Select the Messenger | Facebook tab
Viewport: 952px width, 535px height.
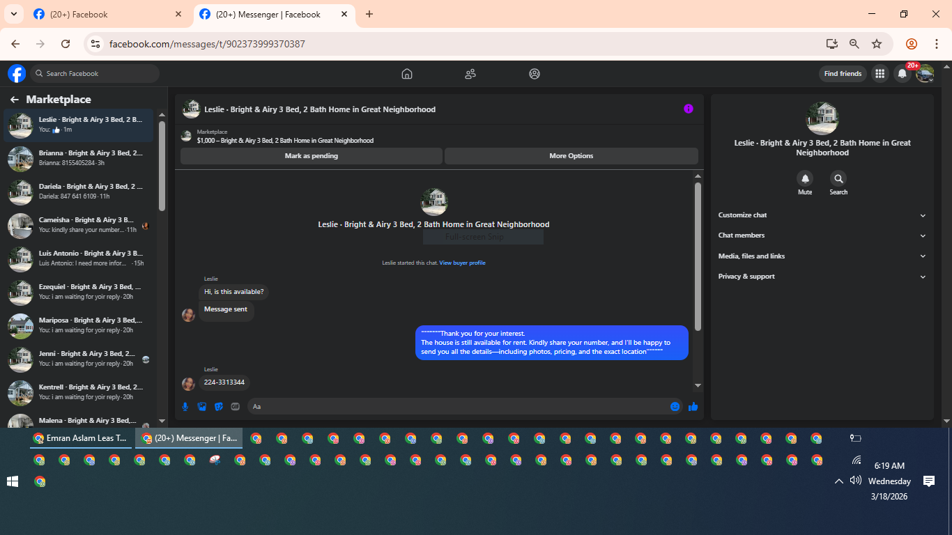274,14
